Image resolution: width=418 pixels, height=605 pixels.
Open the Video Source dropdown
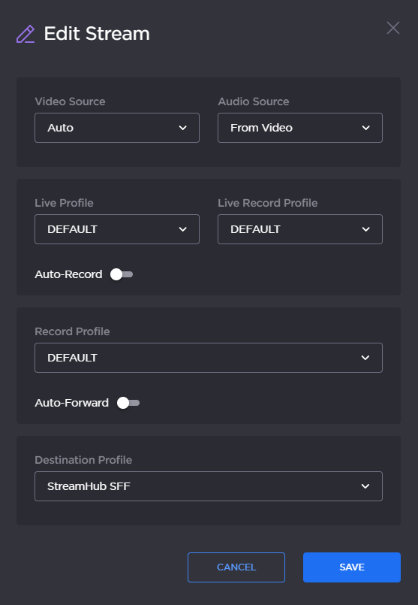(x=117, y=128)
